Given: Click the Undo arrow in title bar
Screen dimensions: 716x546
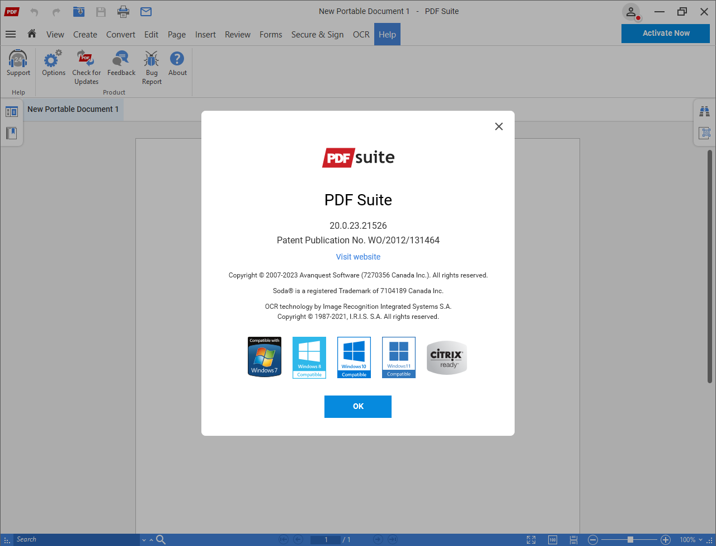Looking at the screenshot, I should coord(34,12).
